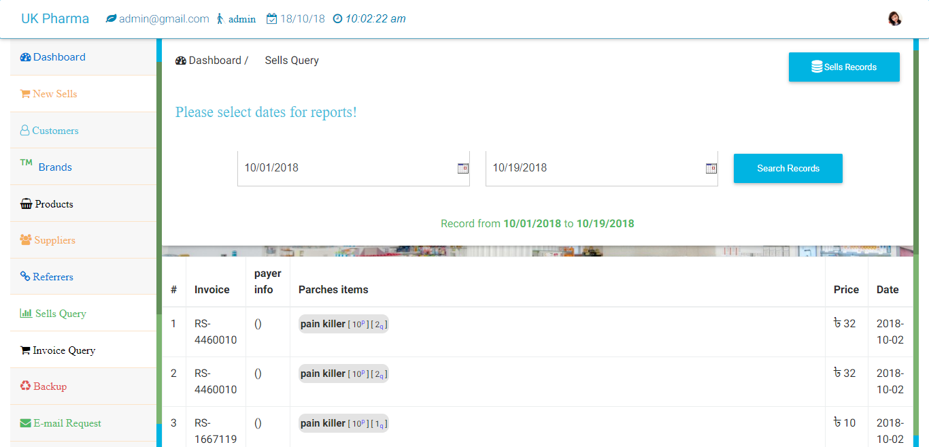Open the Dashboard via its gauge icon
Image resolution: width=929 pixels, height=447 pixels.
(26, 56)
